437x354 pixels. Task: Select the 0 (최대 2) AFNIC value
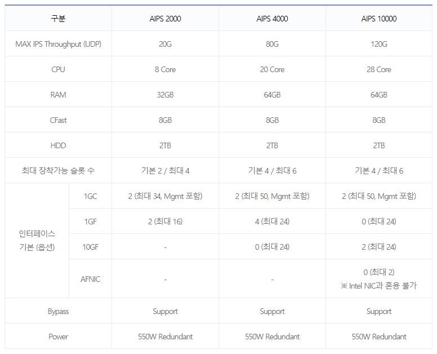tap(379, 272)
